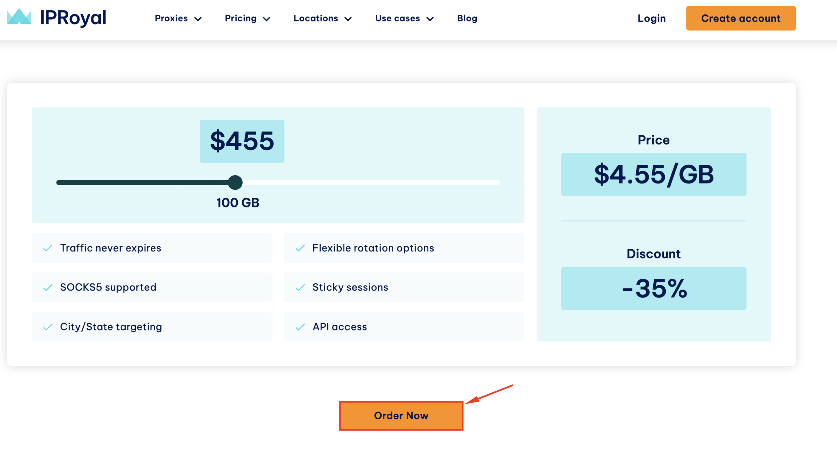This screenshot has width=837, height=457.
Task: Select the API access feature row
Action: [404, 326]
